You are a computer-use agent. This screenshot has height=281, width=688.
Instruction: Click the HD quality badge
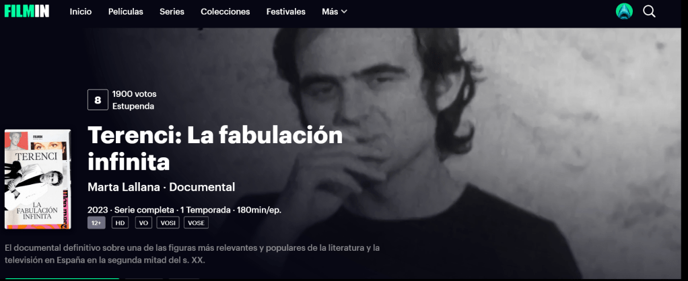point(121,223)
